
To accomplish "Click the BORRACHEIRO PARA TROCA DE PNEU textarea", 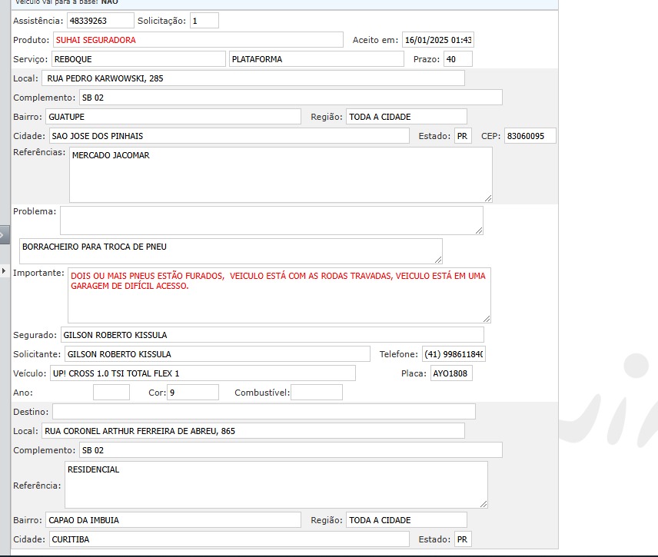I will coord(231,251).
